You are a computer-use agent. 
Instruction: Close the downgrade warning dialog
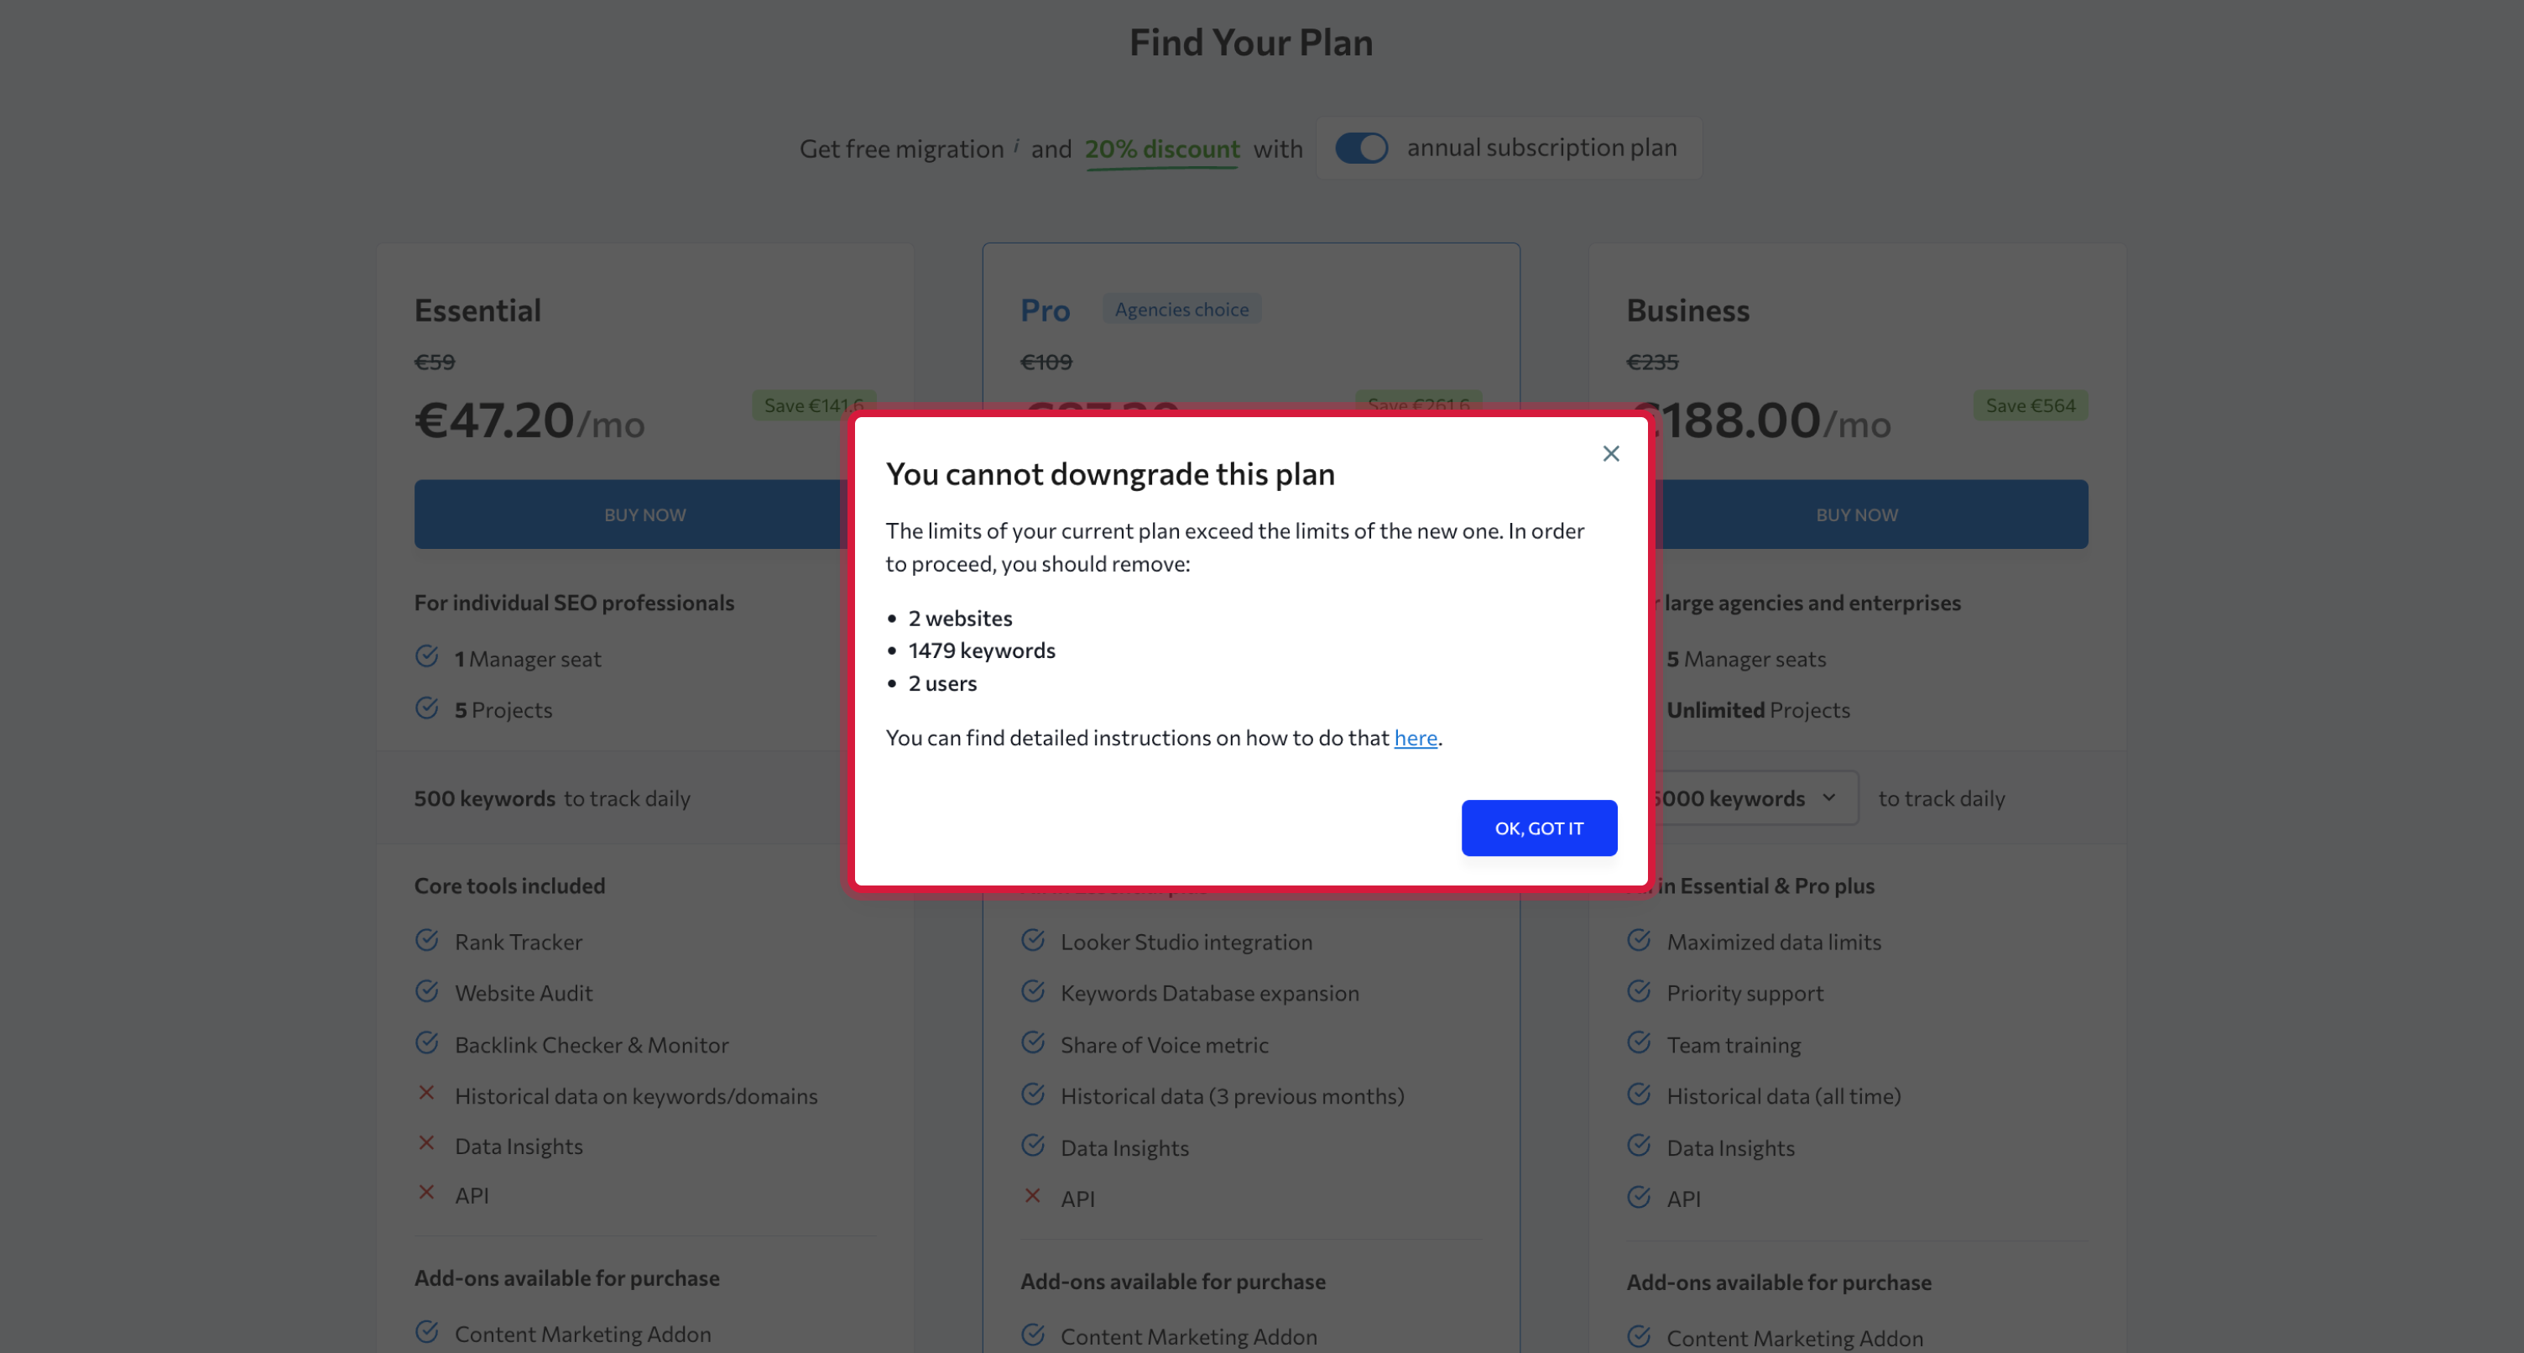tap(1611, 453)
